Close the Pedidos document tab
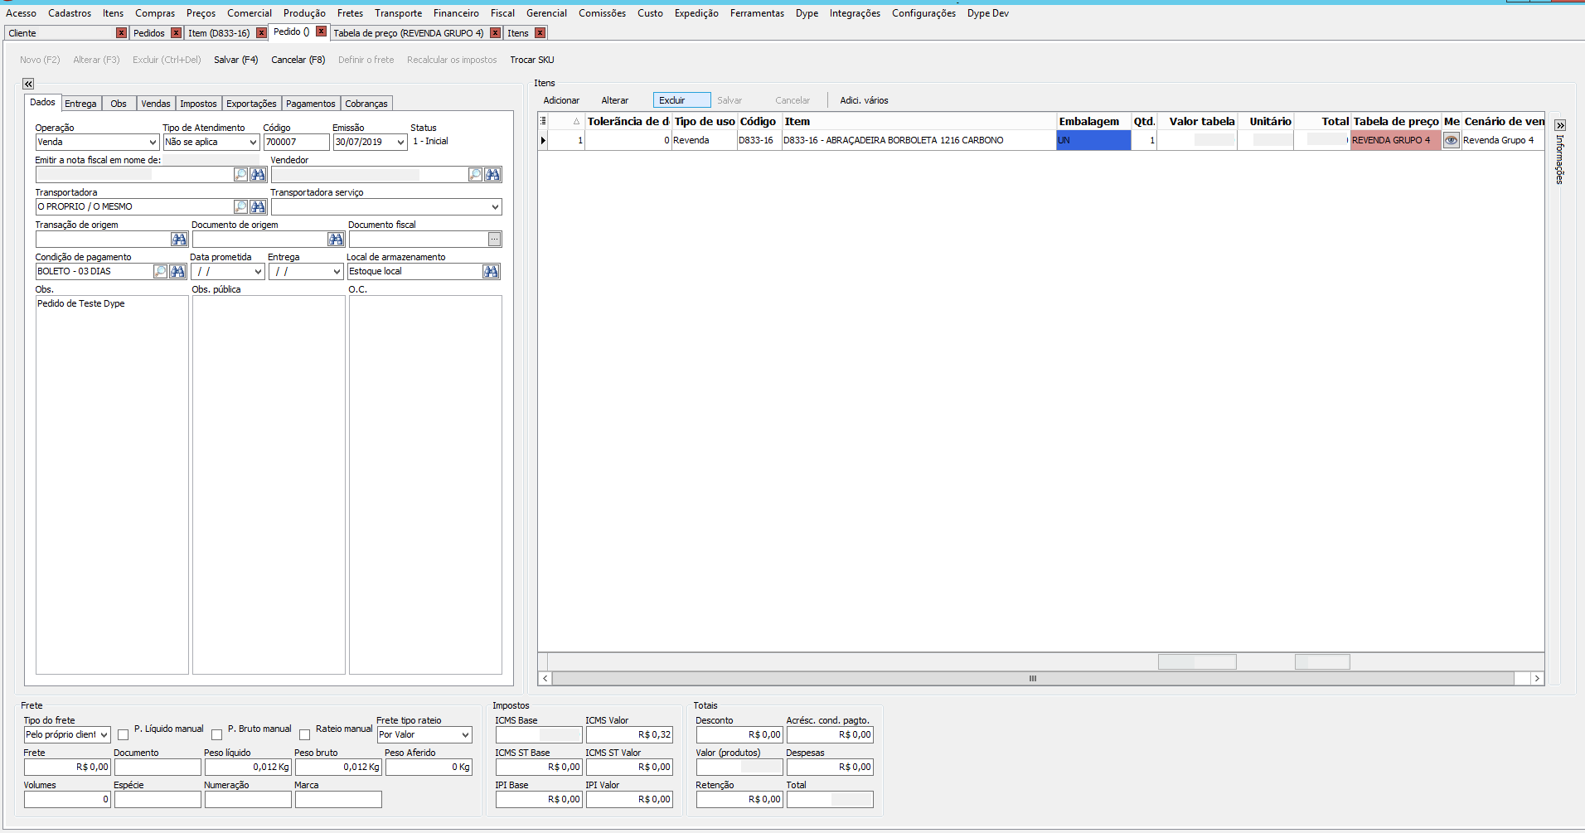The height and width of the screenshot is (833, 1585). pos(177,33)
